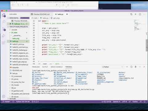The width and height of the screenshot is (148, 111).
Task: Expand the 03_picnic folder
Action: point(15,79)
